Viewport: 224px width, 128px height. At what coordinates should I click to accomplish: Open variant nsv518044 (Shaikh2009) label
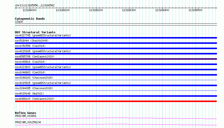tap(32, 41)
